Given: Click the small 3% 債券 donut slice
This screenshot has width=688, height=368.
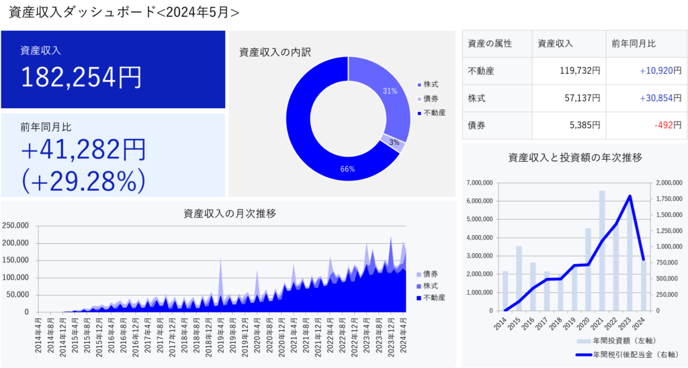Looking at the screenshot, I should 393,142.
